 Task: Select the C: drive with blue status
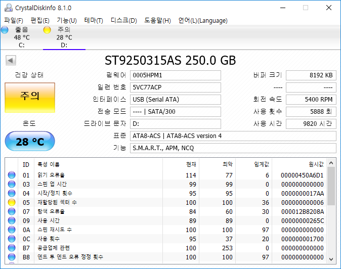click(22, 37)
